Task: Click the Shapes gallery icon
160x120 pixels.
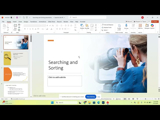Action: tap(82, 26)
